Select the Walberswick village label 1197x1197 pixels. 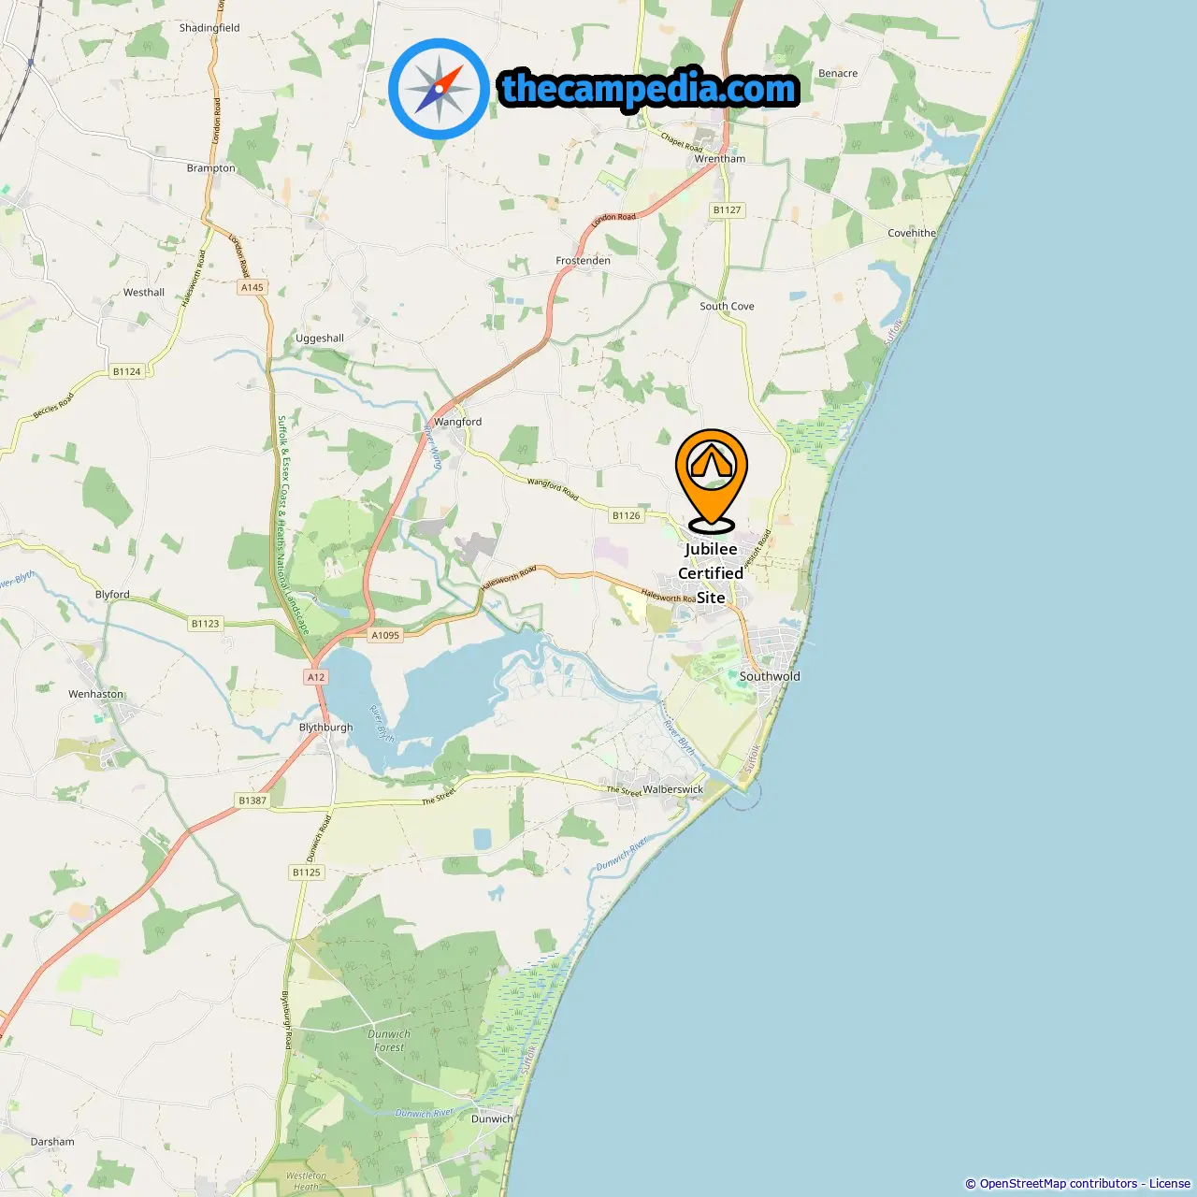click(673, 789)
